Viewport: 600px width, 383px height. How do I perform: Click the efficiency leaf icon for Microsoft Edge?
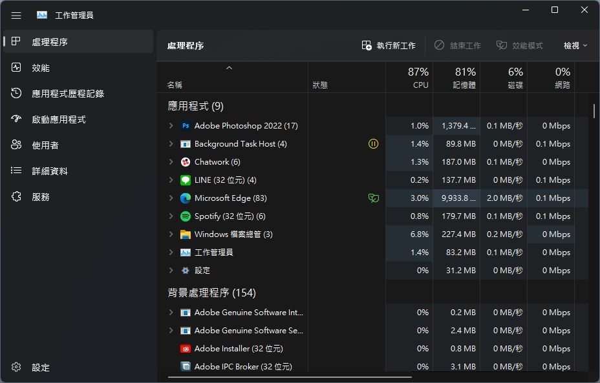(x=374, y=198)
